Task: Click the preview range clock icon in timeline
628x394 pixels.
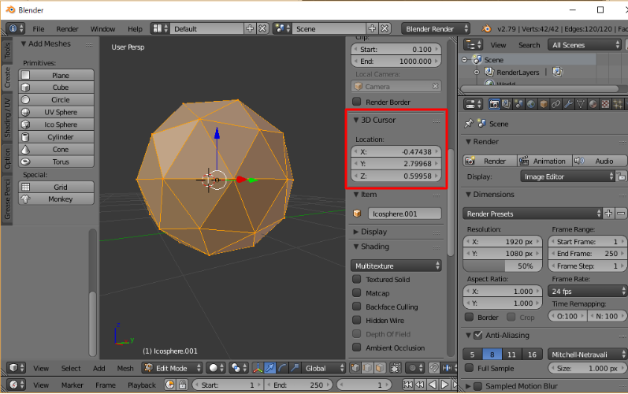Action: (x=170, y=385)
